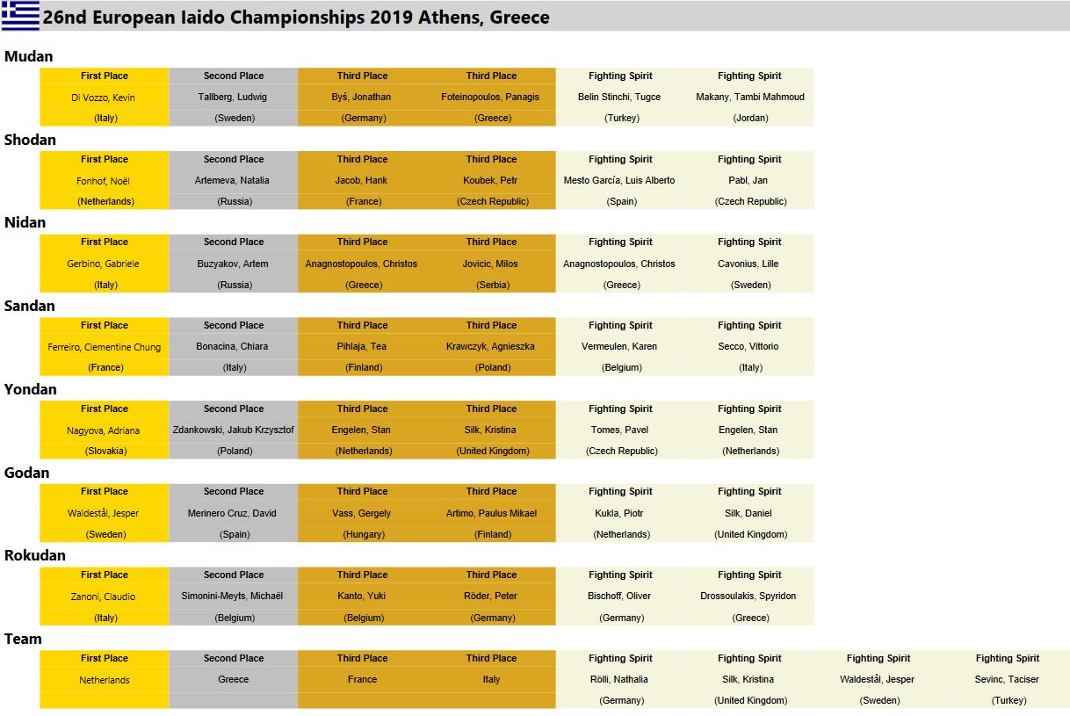Screen dimensions: 1070x716
Task: Select Nagyova, Adriana in Yondan row
Action: [104, 430]
